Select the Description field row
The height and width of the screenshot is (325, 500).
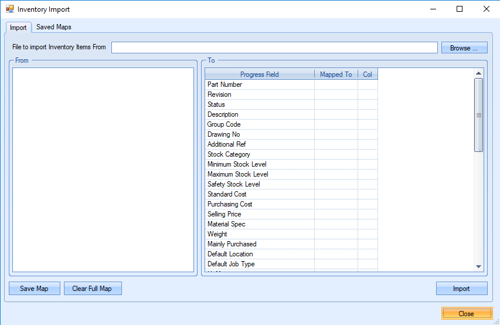coord(291,114)
